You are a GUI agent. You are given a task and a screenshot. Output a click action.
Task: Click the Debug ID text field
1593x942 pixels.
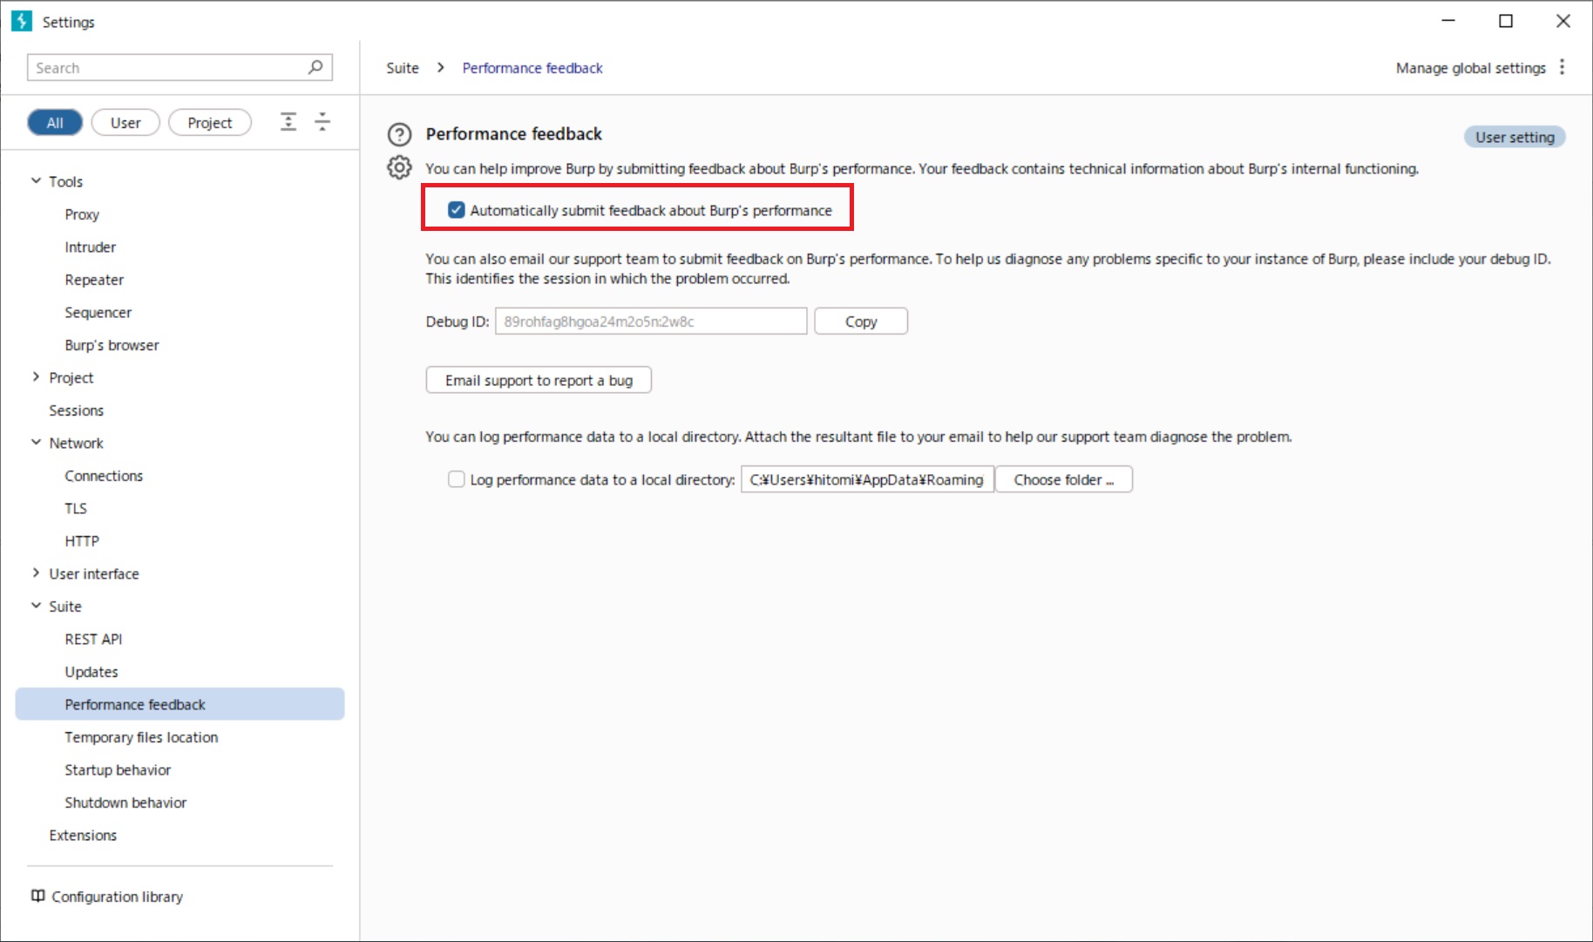651,322
